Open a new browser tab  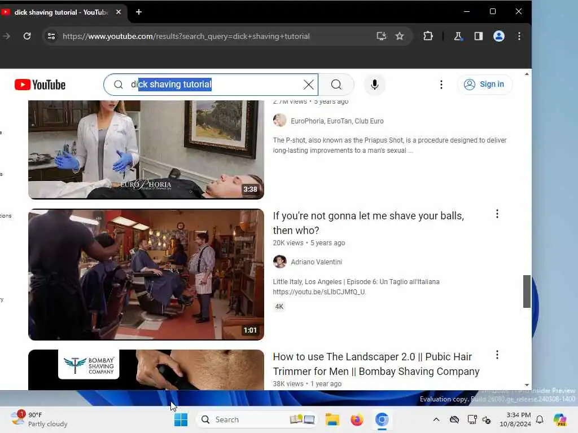click(x=139, y=12)
